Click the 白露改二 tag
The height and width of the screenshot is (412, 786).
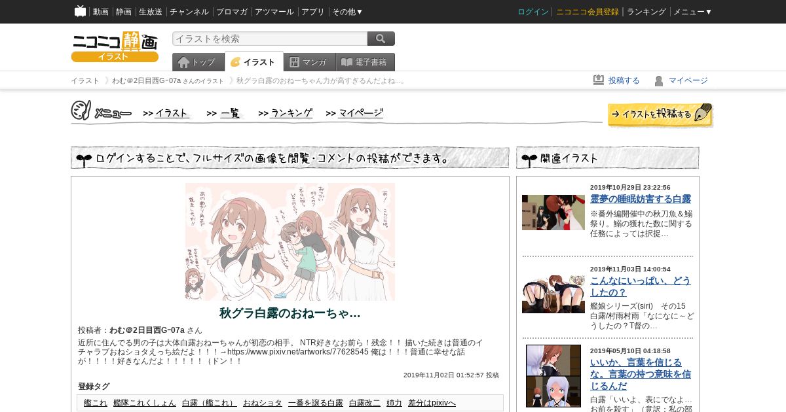coord(365,403)
